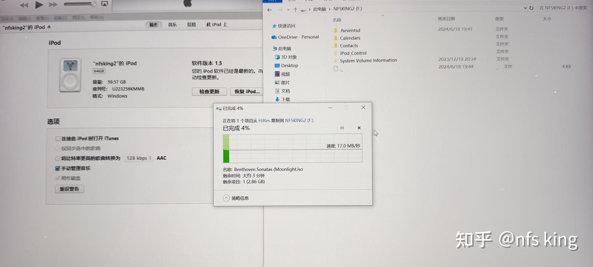593x267 pixels.
Task: Click the "._" file icon
Action: (336, 69)
